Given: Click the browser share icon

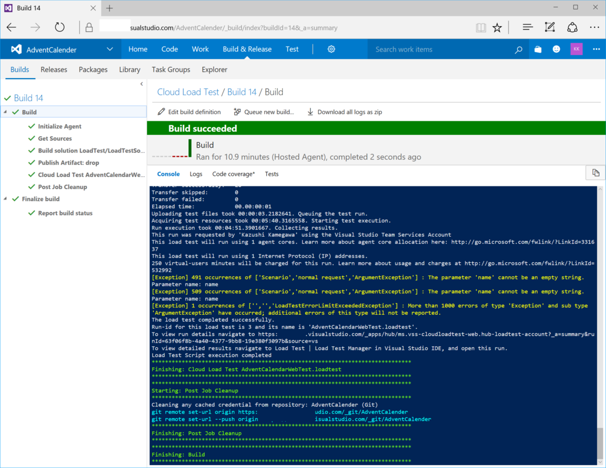Looking at the screenshot, I should (x=572, y=27).
